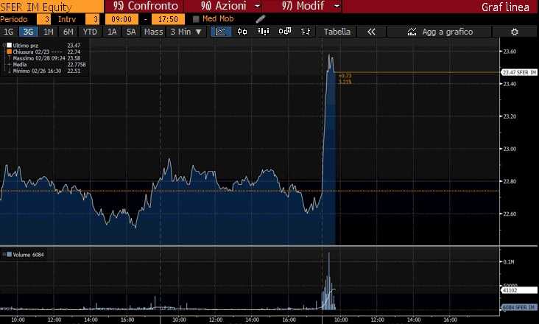Open the chart settings gear
Viewport: 539px width, 324px height.
click(x=514, y=32)
